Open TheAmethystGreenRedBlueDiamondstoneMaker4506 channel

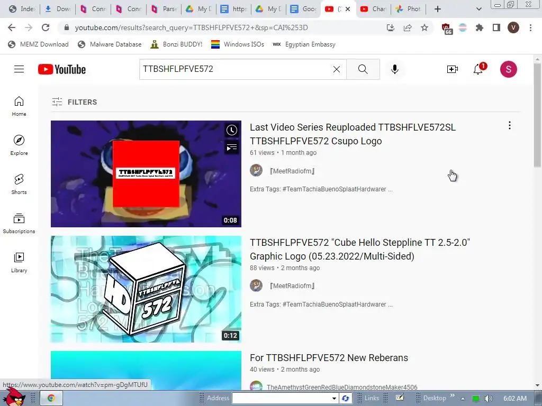tap(342, 387)
